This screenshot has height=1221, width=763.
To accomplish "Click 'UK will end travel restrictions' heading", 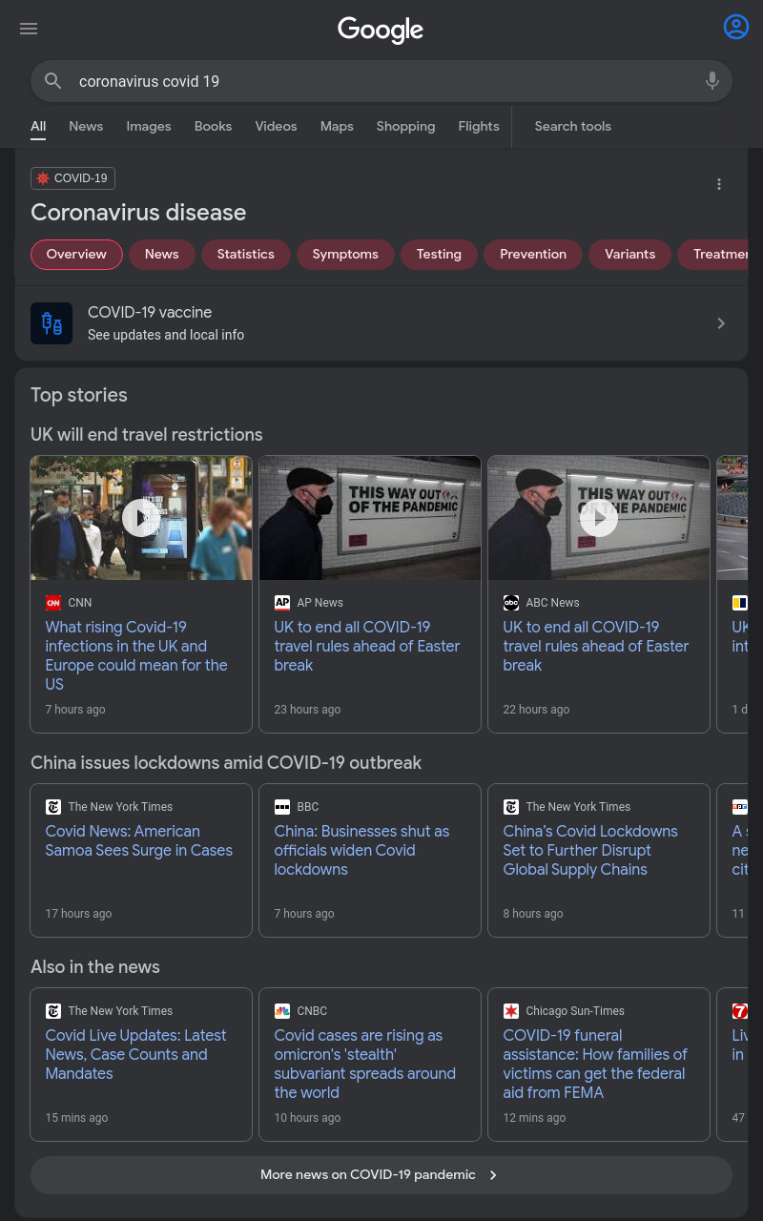I will [x=147, y=434].
